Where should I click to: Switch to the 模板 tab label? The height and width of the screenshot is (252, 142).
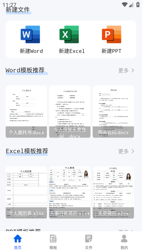point(53,248)
